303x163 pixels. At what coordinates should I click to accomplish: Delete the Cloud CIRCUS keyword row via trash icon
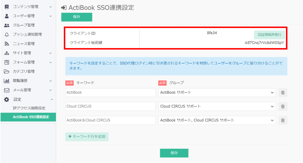(283, 106)
